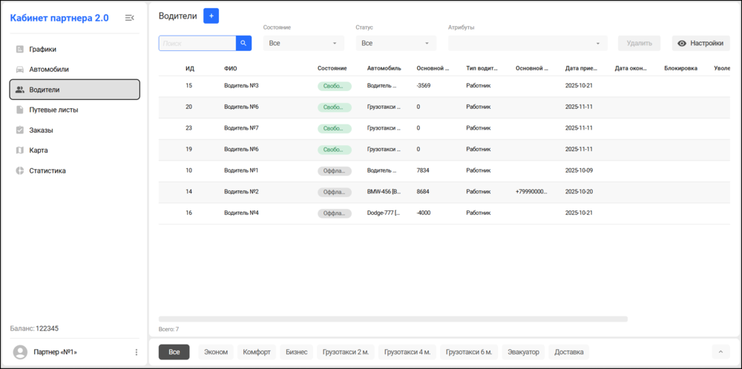
Task: Click the blue search magnifier button
Action: click(243, 43)
